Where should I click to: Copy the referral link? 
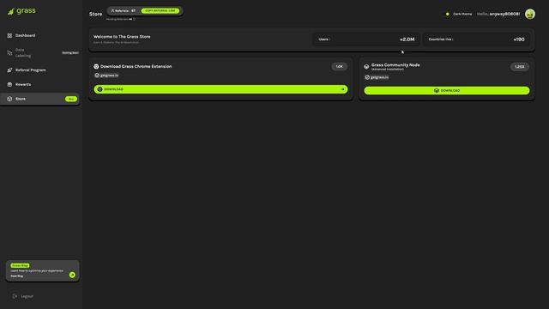tap(160, 11)
